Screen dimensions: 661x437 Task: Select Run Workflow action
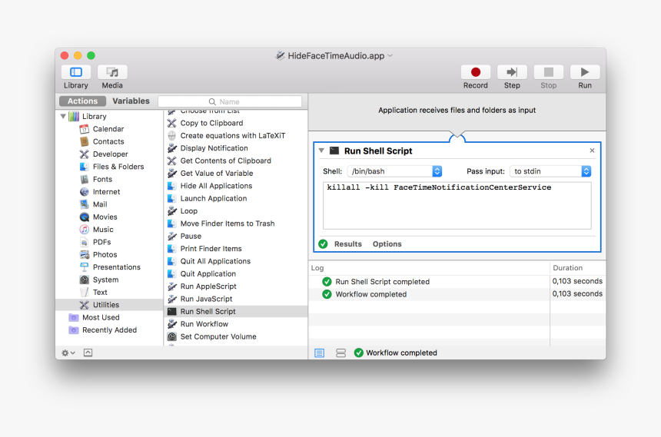pos(236,324)
